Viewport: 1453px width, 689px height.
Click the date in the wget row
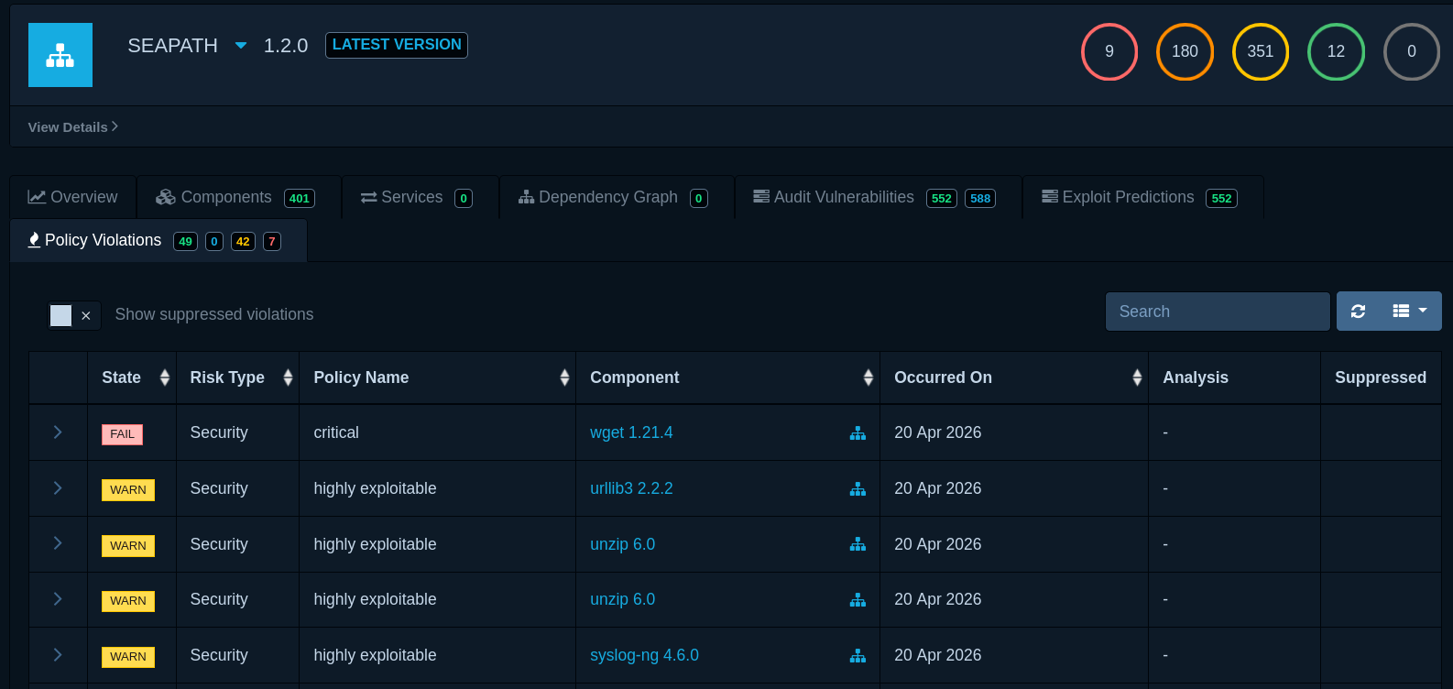[x=937, y=432]
